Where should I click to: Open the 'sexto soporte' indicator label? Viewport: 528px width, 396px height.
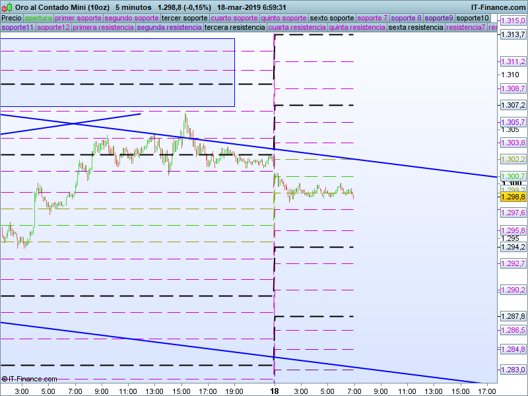click(x=332, y=18)
